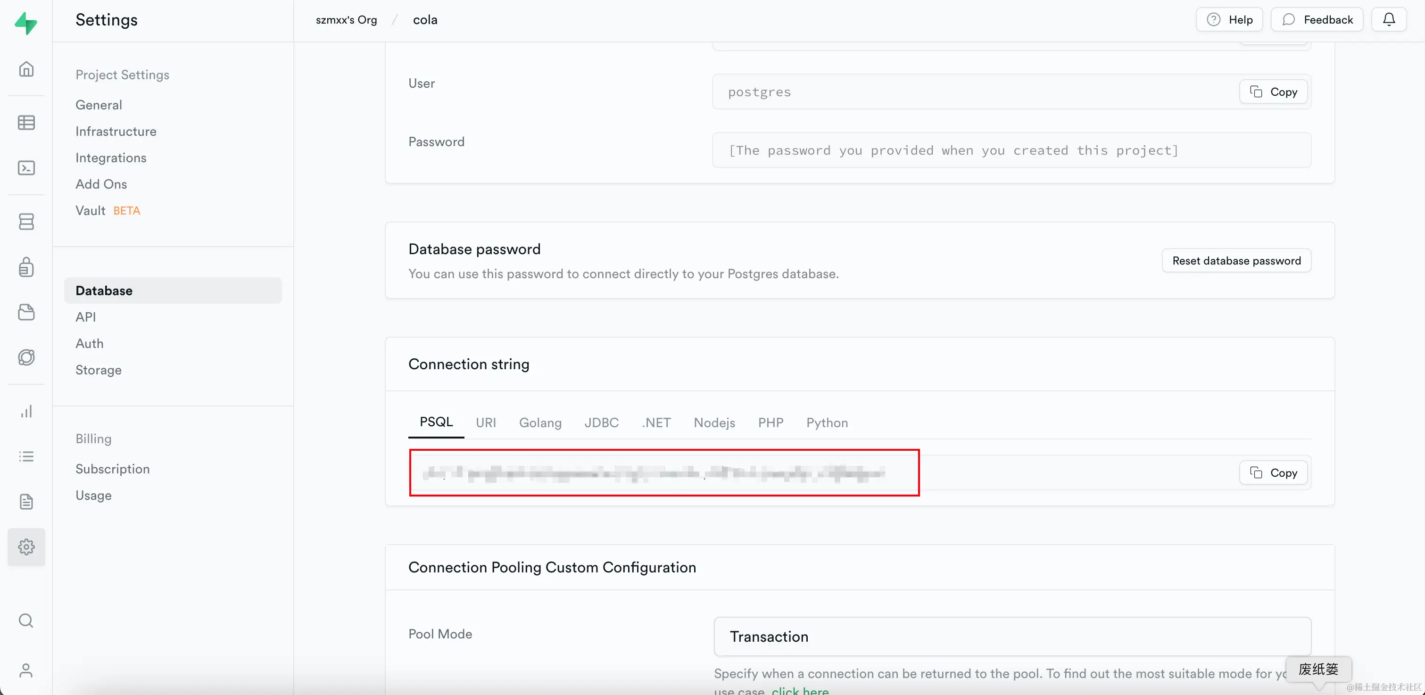Image resolution: width=1425 pixels, height=695 pixels.
Task: Open the Storage folder icon
Action: click(x=26, y=312)
